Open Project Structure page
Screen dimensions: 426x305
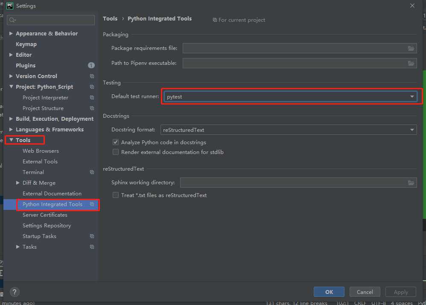click(43, 108)
